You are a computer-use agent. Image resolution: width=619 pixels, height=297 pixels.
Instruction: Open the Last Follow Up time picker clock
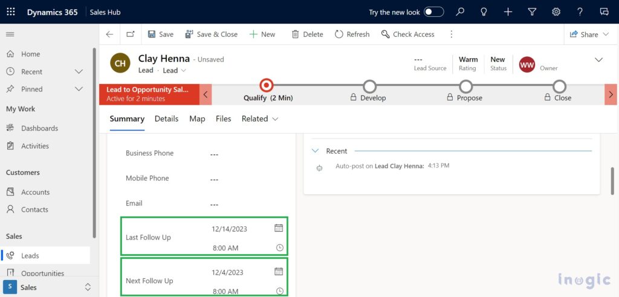click(279, 247)
